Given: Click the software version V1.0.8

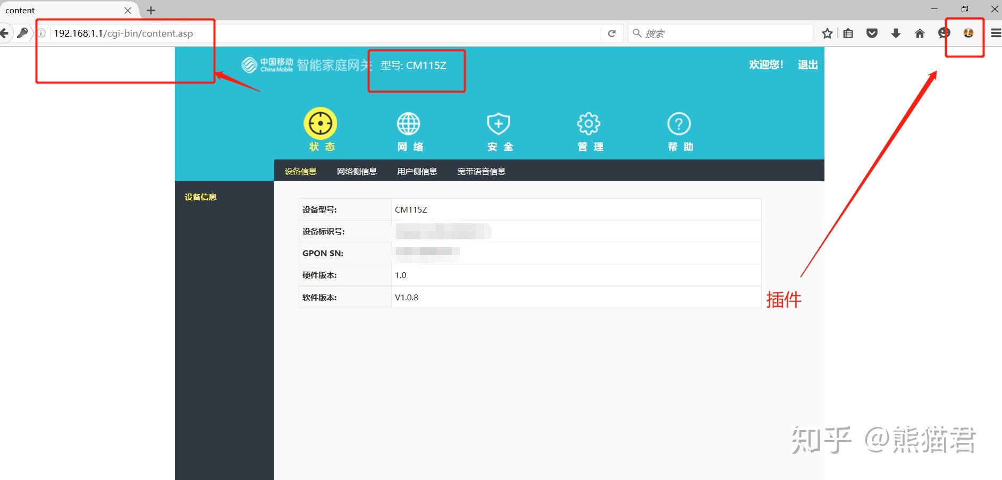Looking at the screenshot, I should point(406,297).
